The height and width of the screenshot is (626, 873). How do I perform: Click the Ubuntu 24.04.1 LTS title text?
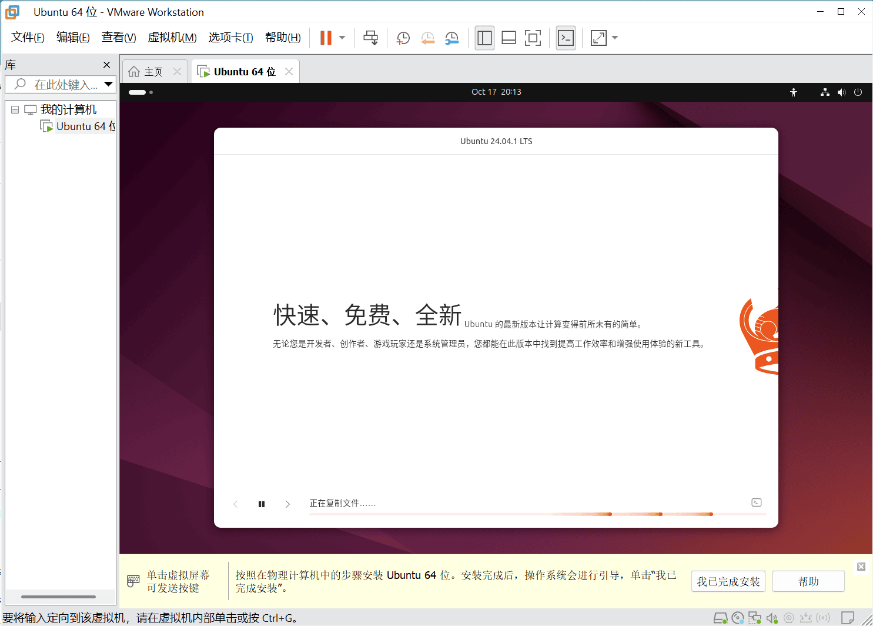496,141
